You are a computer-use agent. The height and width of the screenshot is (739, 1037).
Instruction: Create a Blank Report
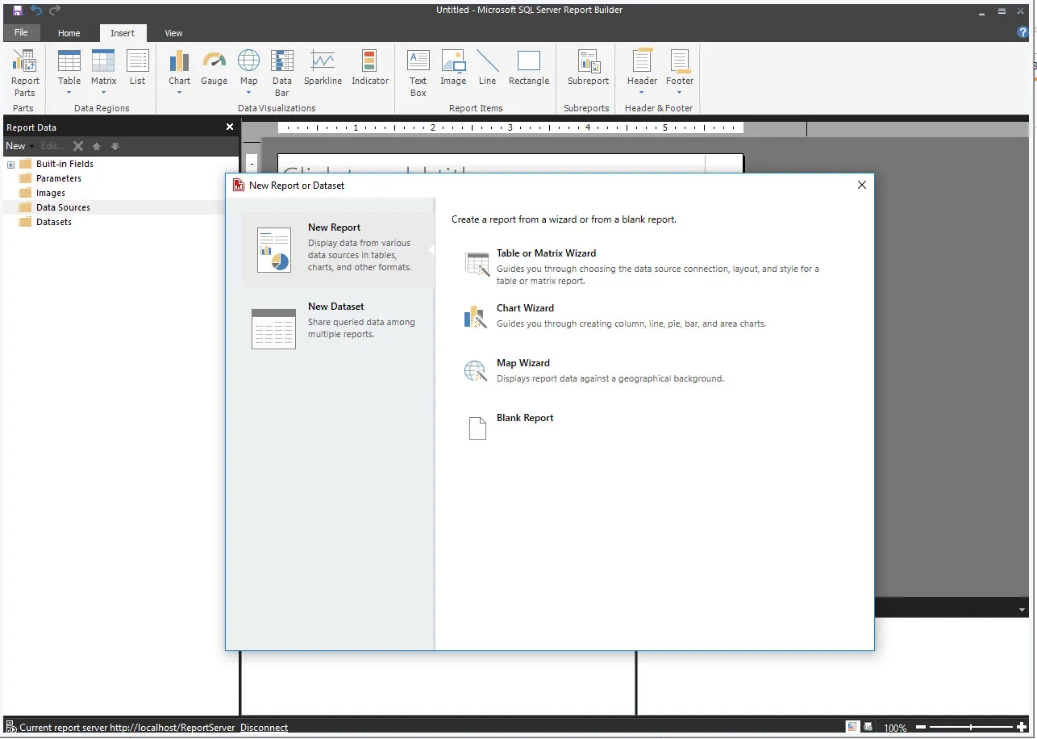pos(510,427)
